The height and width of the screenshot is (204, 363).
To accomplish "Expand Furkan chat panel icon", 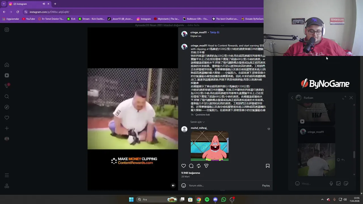I will point(344,98).
